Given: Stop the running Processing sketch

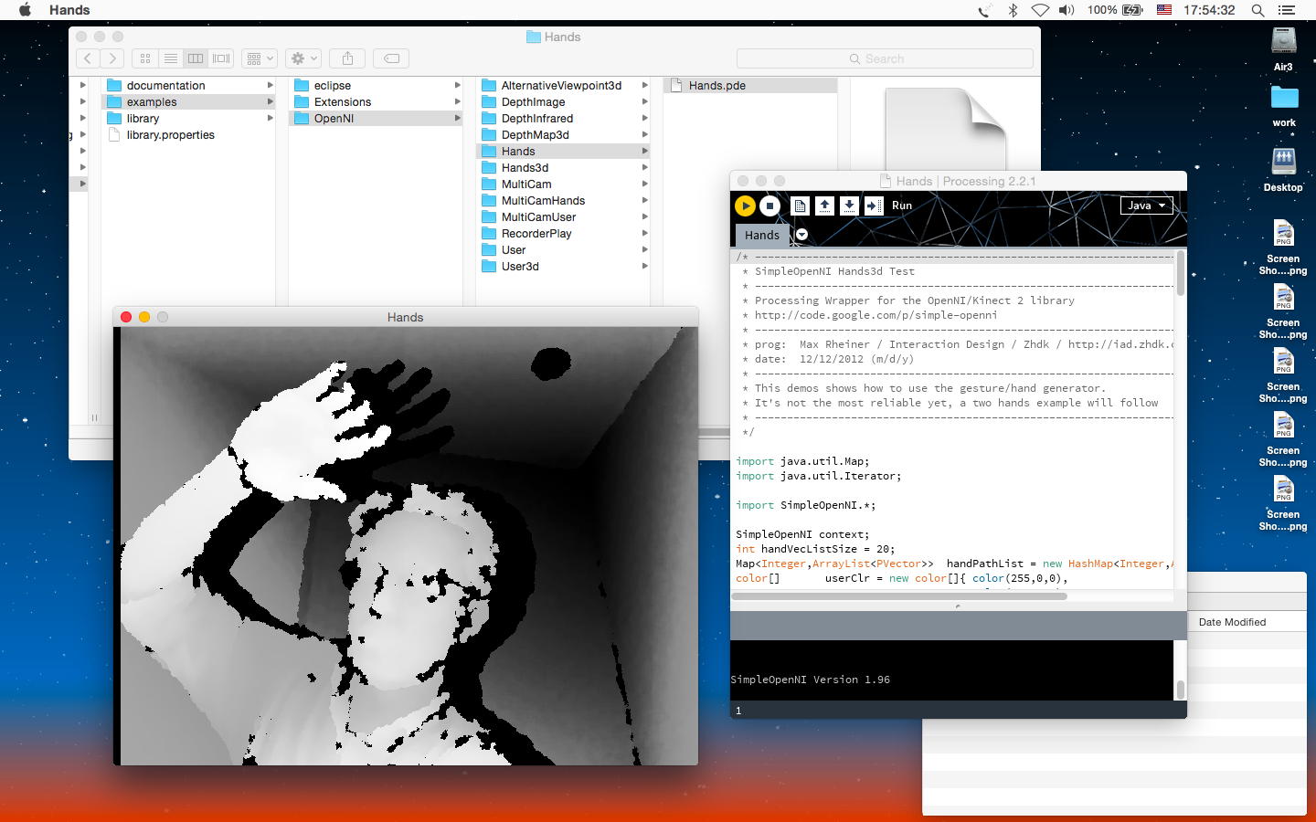Looking at the screenshot, I should 770,206.
